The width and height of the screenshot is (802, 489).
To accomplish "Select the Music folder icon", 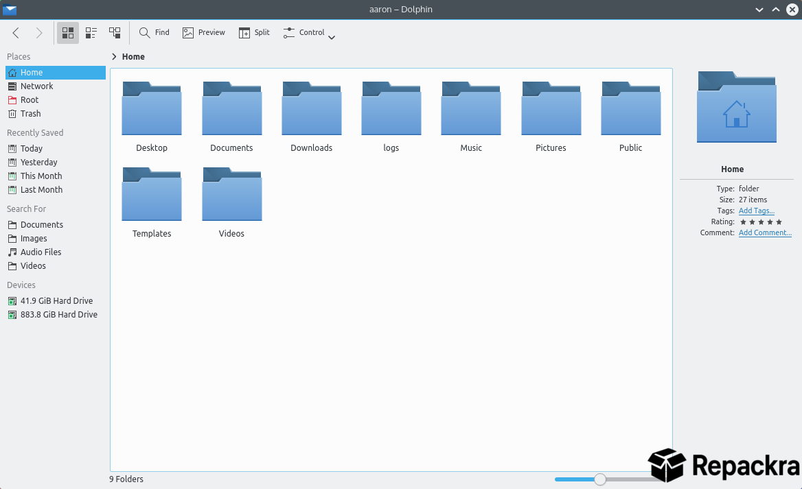I will point(471,108).
